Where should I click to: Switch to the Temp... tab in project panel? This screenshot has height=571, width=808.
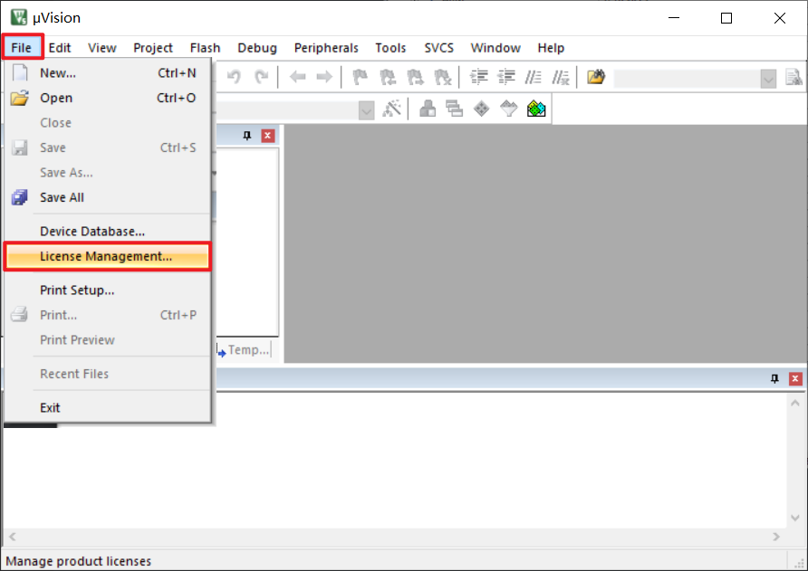pos(244,350)
